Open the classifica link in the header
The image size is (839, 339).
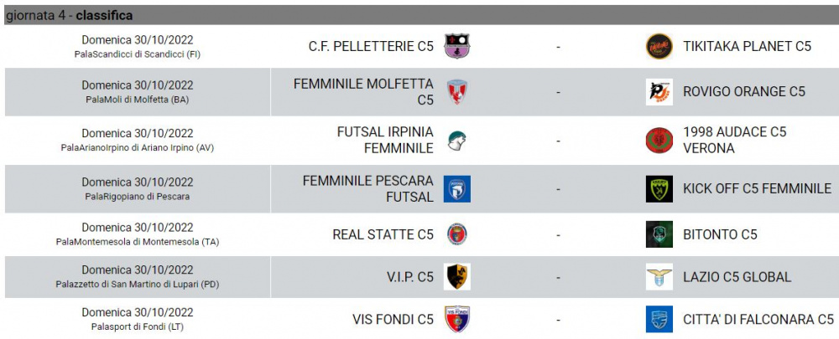[x=104, y=16]
